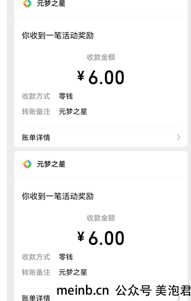The height and width of the screenshot is (301, 191).
Task: Tap 转账备注 元梦之星 value in second card
Action: pyautogui.click(x=73, y=272)
